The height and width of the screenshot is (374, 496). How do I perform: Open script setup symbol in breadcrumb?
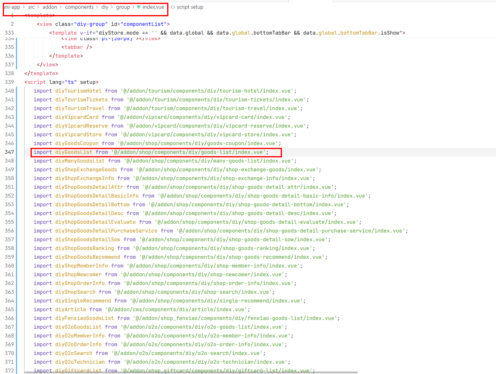click(x=190, y=7)
